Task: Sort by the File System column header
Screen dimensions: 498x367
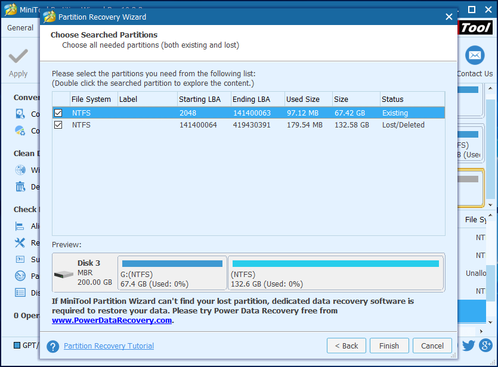Action: (94, 99)
